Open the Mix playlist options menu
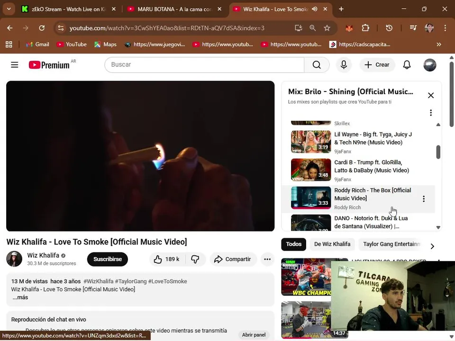This screenshot has width=455, height=341. point(431,113)
